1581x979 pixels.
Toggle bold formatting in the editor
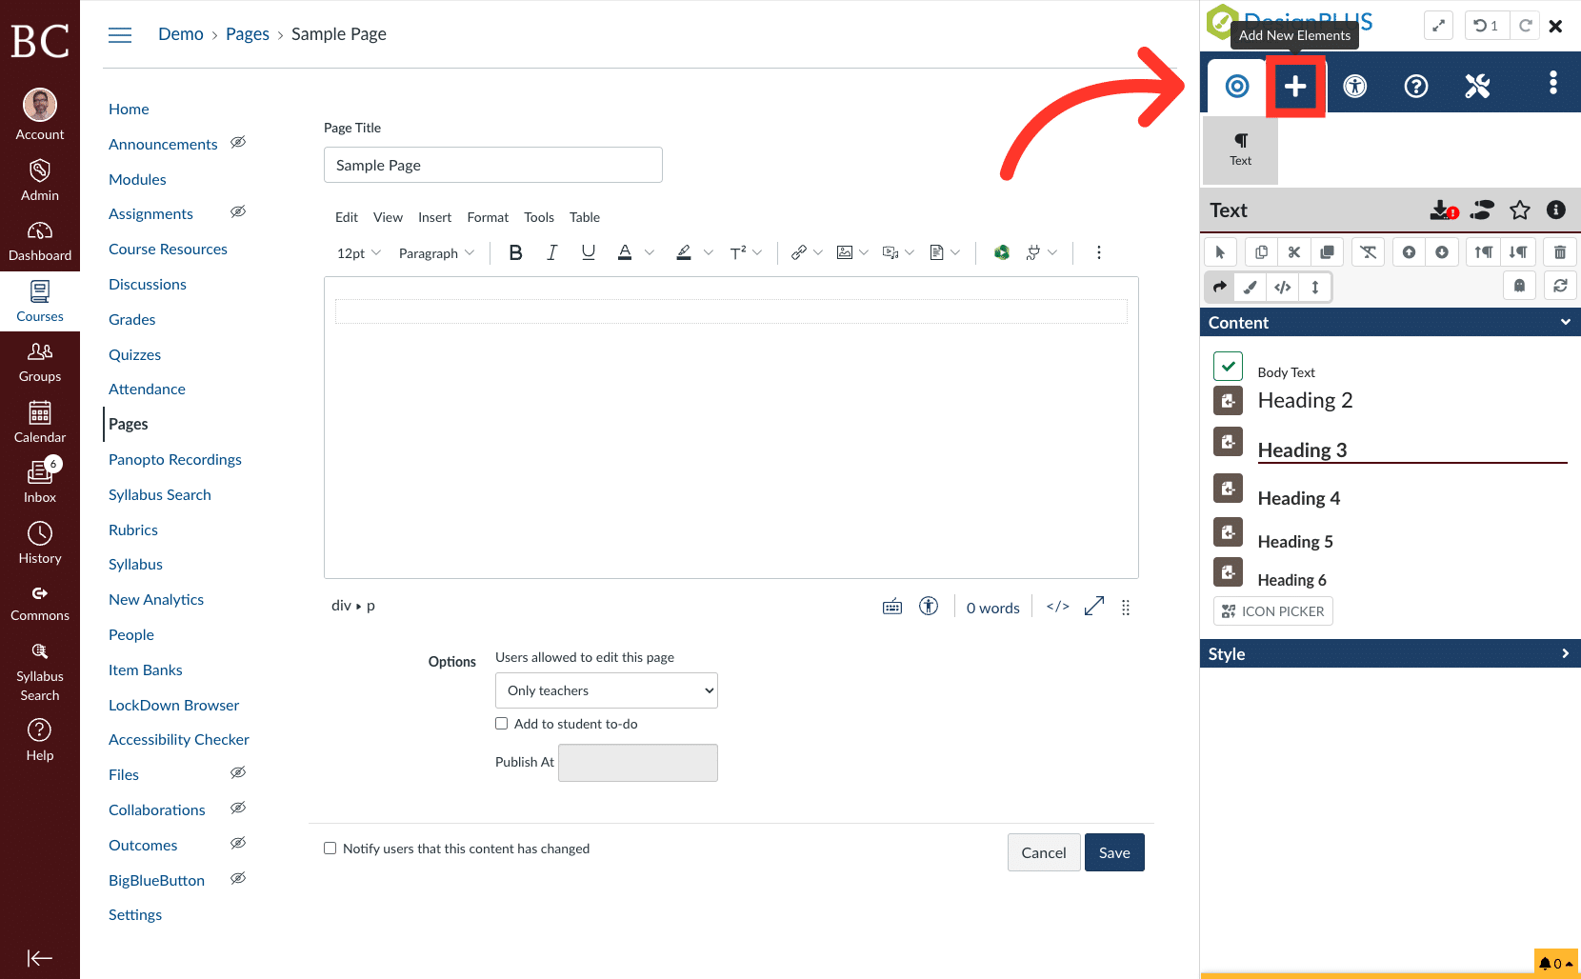(x=515, y=252)
